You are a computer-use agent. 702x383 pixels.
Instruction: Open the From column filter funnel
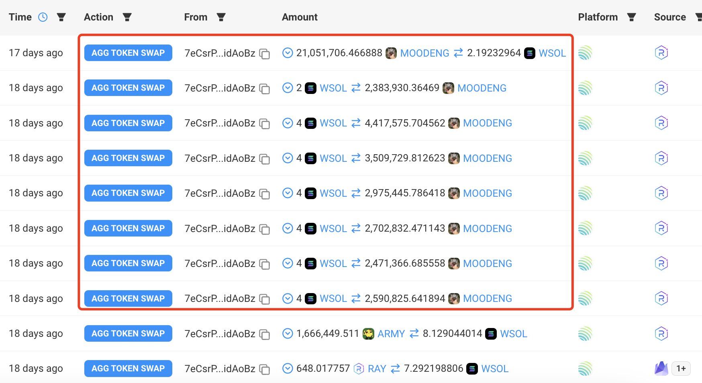pyautogui.click(x=221, y=17)
